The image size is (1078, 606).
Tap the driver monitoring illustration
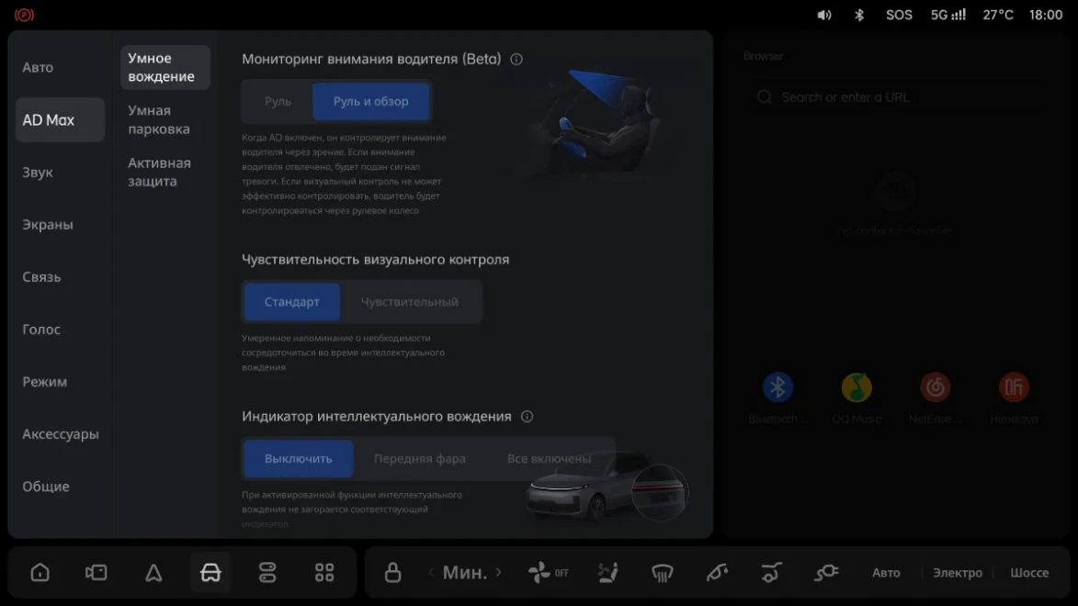(598, 124)
